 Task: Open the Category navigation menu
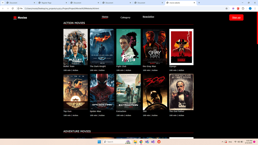125,17
